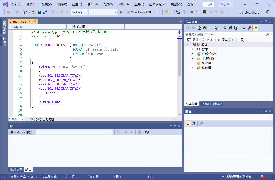Screen dimensions: 275x180
Task: Click the Redo arrow in the toolbar
Action: 62,12
